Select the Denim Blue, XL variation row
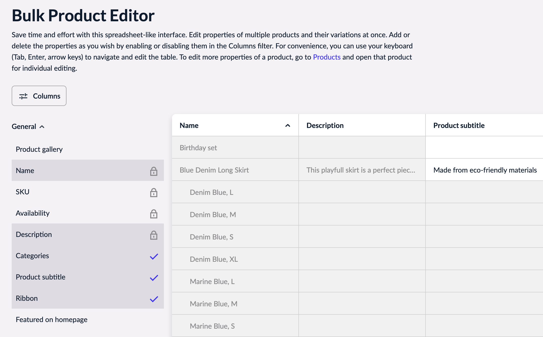Image resolution: width=543 pixels, height=337 pixels. 235,259
